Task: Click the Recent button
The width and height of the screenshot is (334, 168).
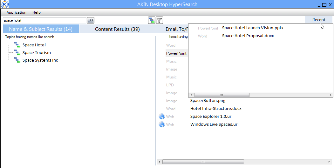Action: pyautogui.click(x=319, y=20)
